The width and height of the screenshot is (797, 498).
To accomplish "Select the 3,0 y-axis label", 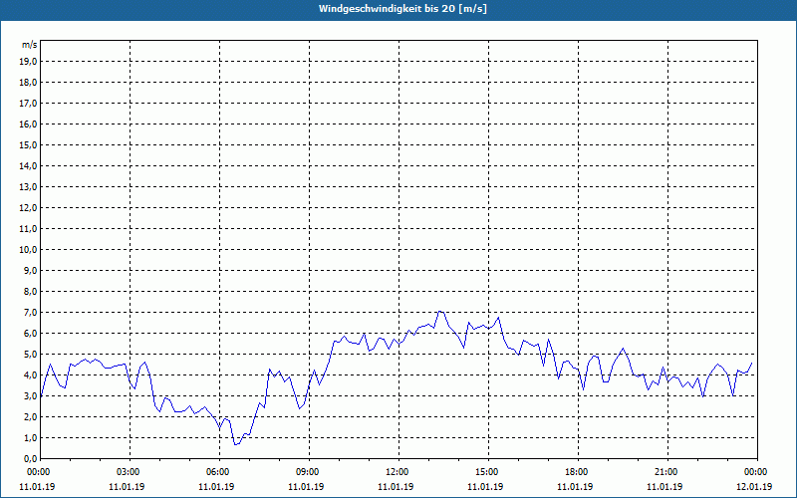I will (x=30, y=395).
